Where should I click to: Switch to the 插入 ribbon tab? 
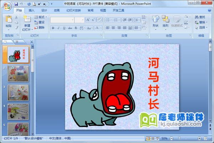(31, 10)
